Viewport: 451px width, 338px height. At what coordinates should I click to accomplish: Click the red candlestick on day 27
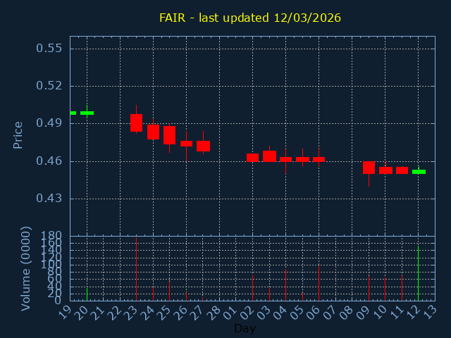point(203,146)
